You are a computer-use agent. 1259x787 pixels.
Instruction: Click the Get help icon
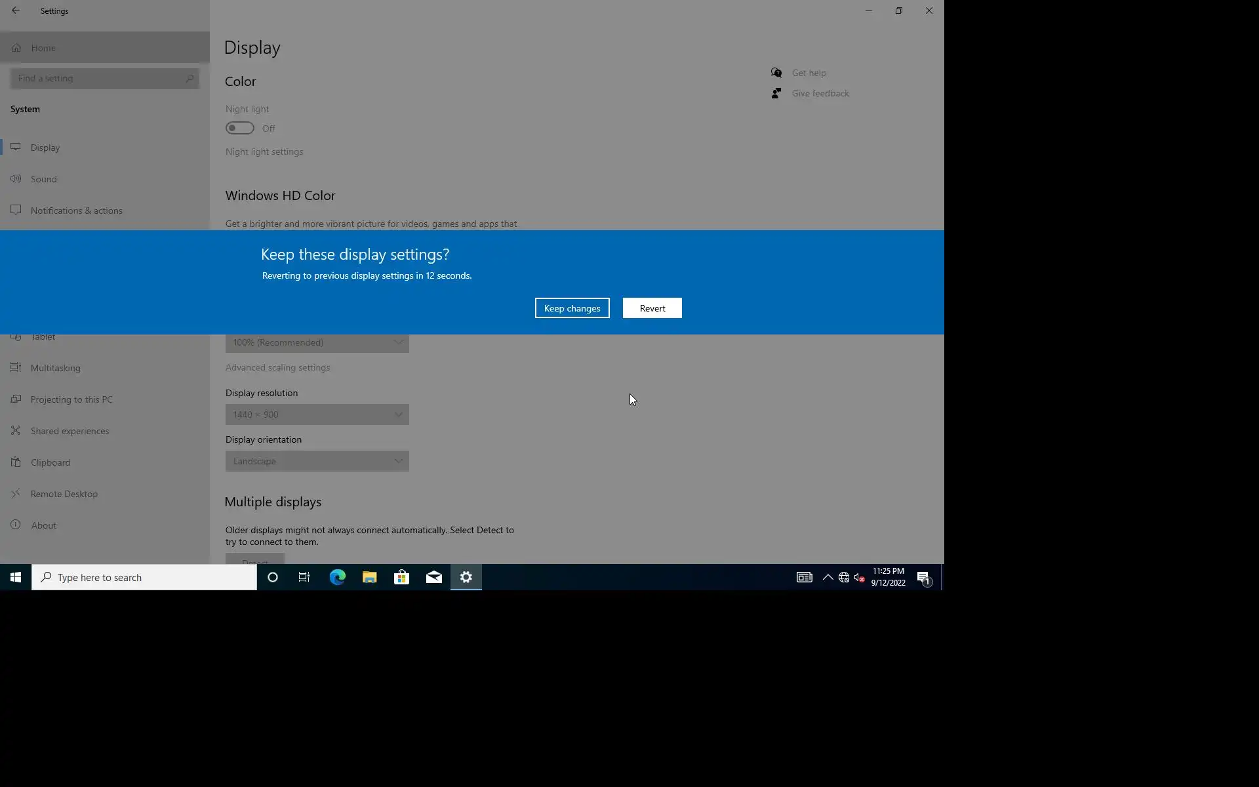click(x=776, y=73)
